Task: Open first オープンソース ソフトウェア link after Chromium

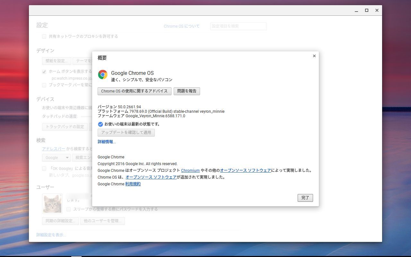Action: (x=245, y=171)
